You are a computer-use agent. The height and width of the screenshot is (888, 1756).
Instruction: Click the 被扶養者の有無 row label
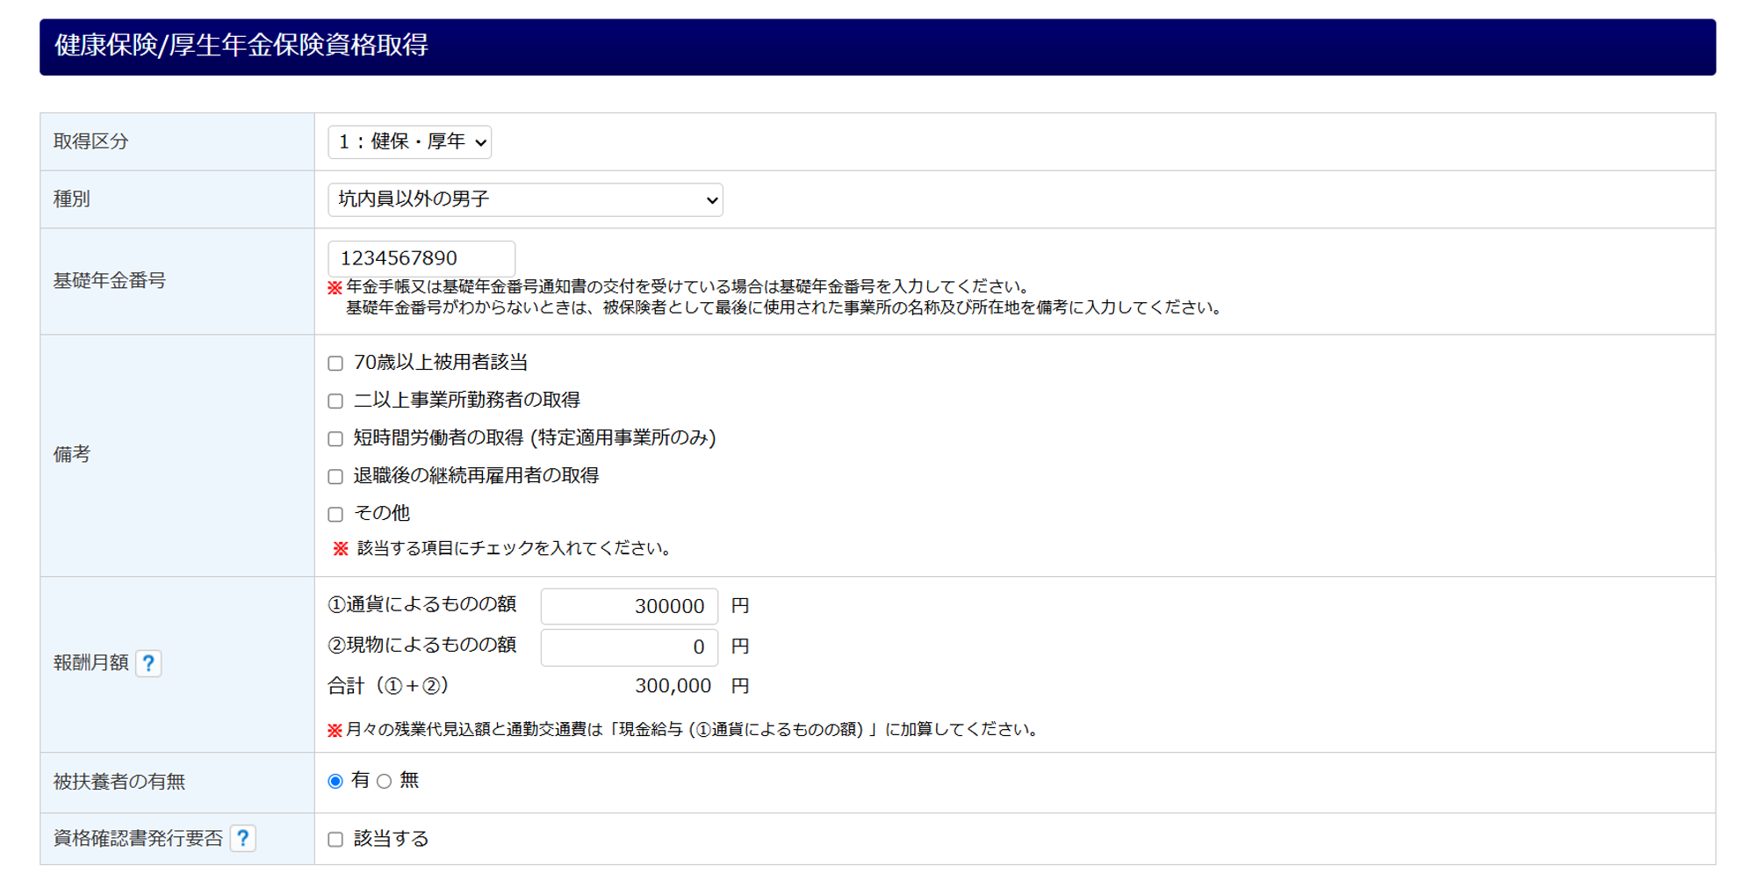(119, 782)
